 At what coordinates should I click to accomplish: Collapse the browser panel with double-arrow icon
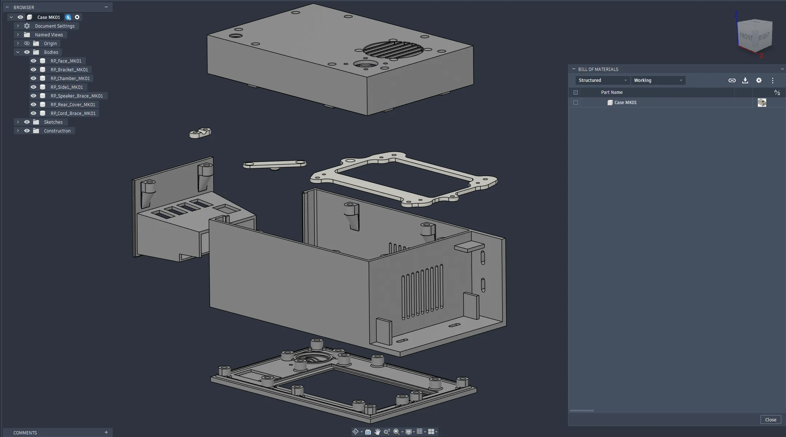point(7,7)
